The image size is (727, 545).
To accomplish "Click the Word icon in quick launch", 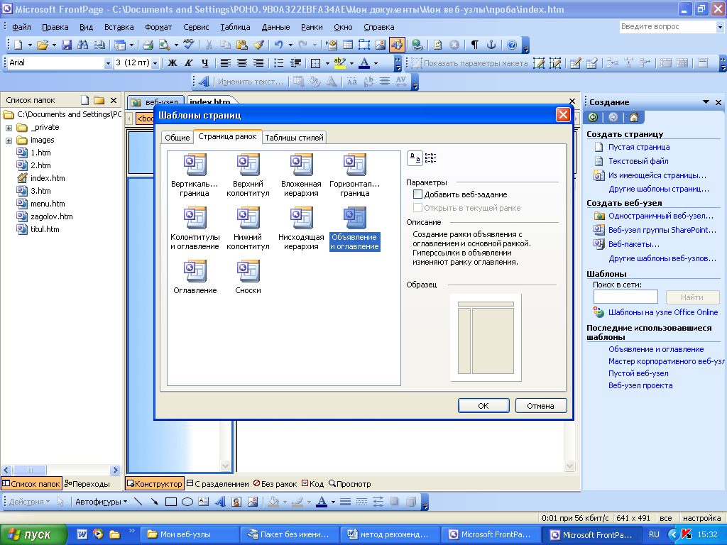I will [x=82, y=534].
